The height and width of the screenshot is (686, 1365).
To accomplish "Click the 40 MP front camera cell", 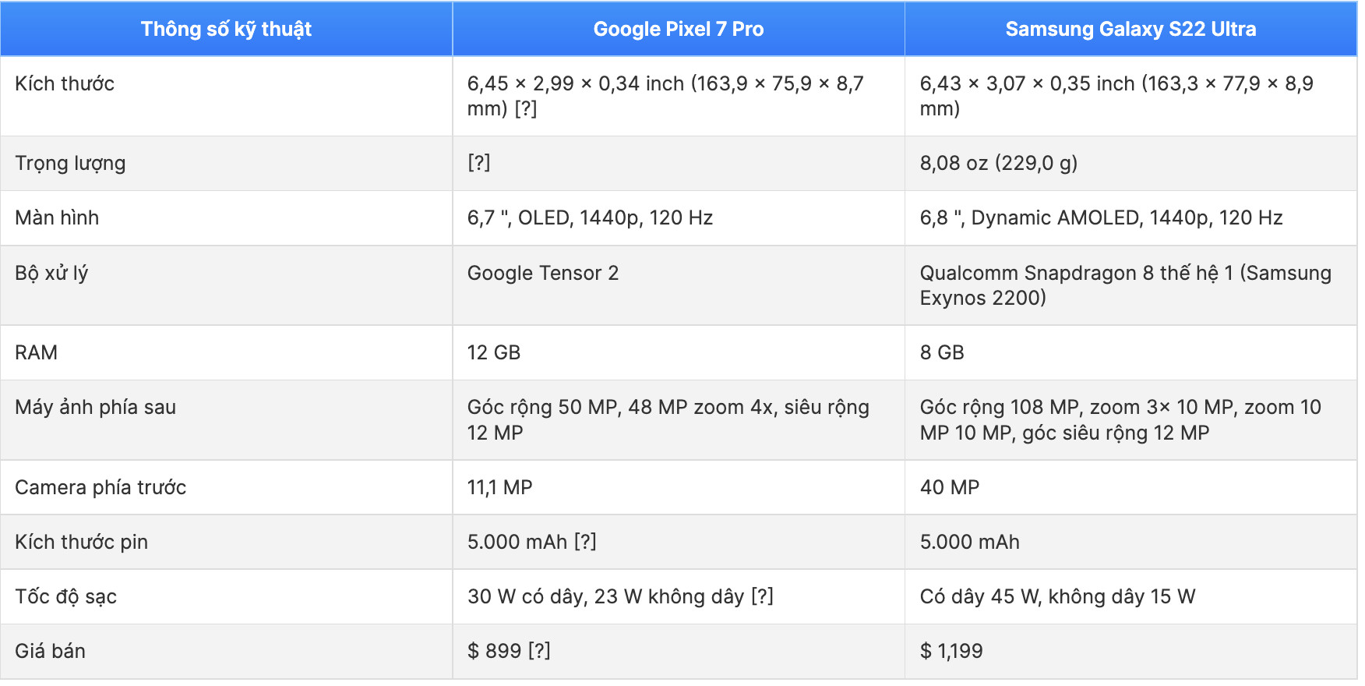I will click(950, 488).
